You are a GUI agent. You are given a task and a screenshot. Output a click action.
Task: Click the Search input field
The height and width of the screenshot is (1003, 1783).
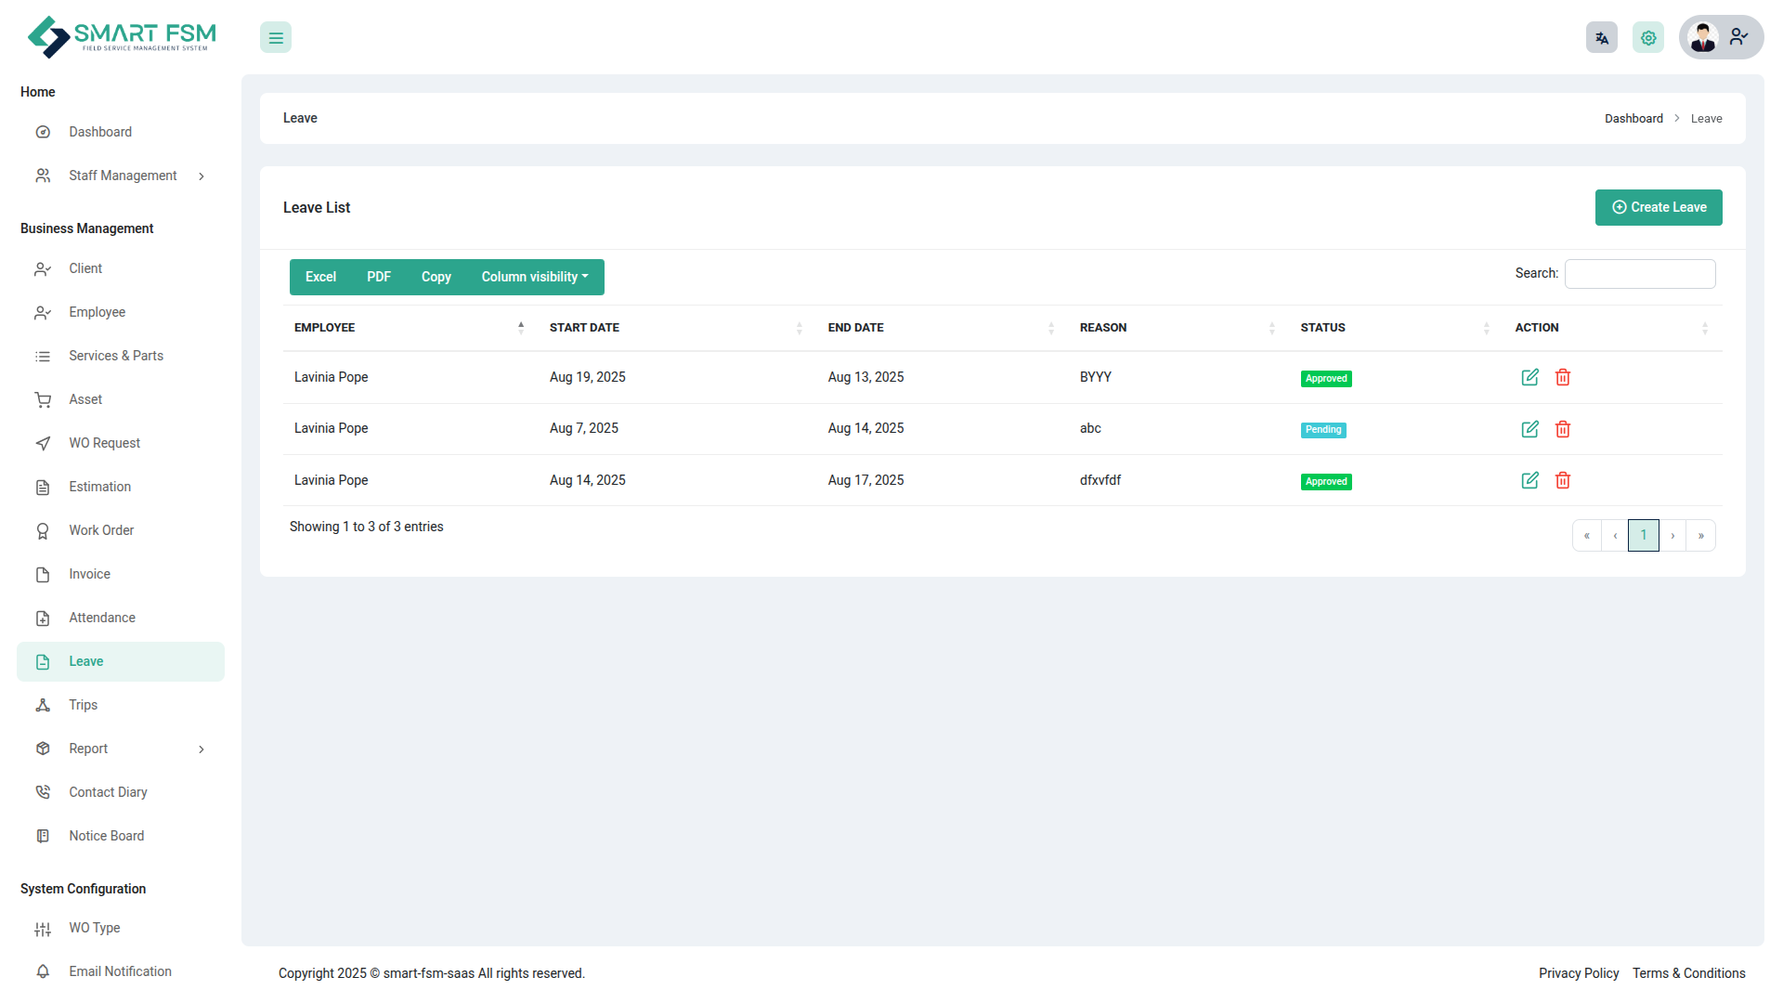1639,274
